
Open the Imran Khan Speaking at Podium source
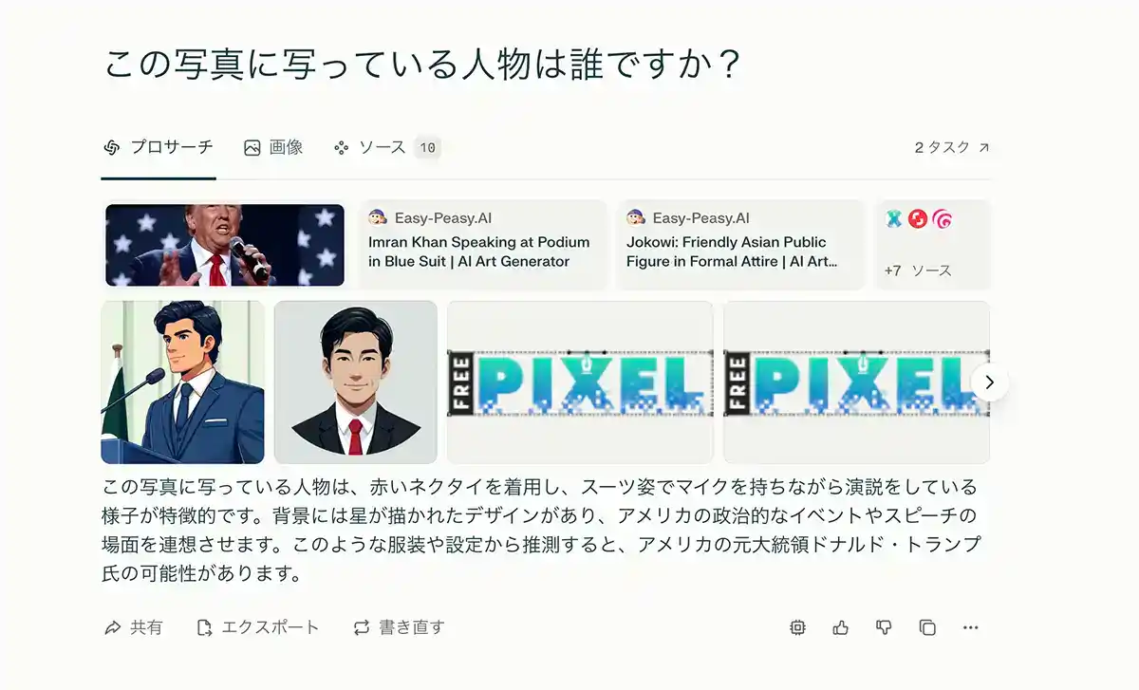[x=482, y=245]
